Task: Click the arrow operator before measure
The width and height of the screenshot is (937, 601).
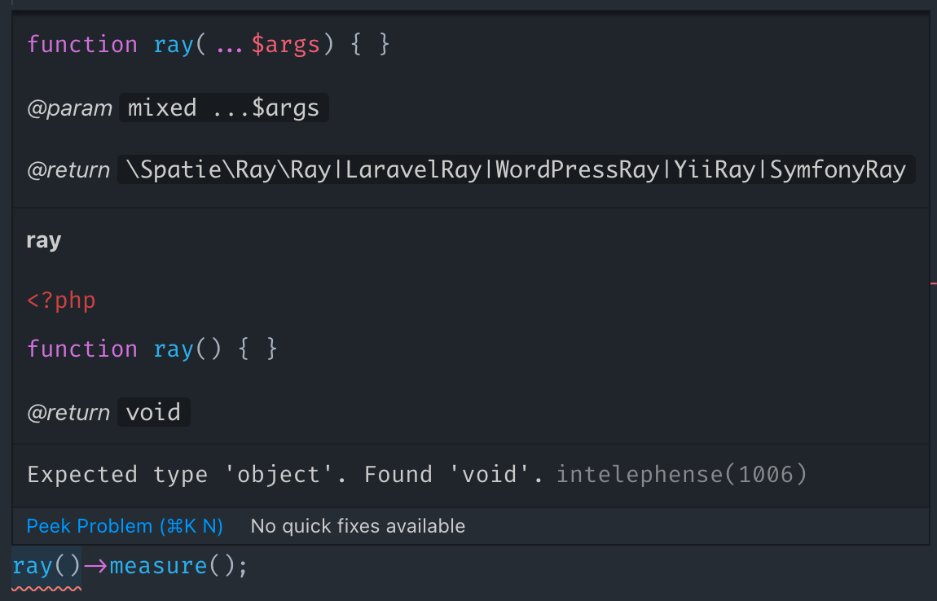Action: click(95, 566)
